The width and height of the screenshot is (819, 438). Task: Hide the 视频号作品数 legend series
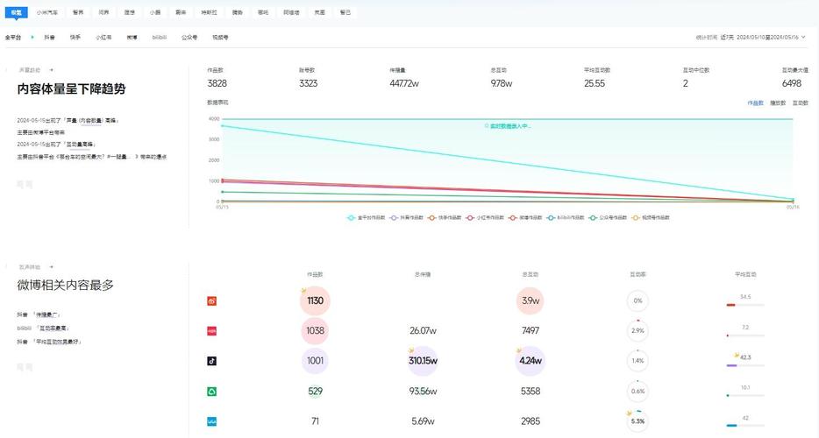(652, 217)
